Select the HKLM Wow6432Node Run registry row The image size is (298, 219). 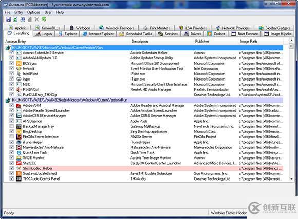[144, 100]
